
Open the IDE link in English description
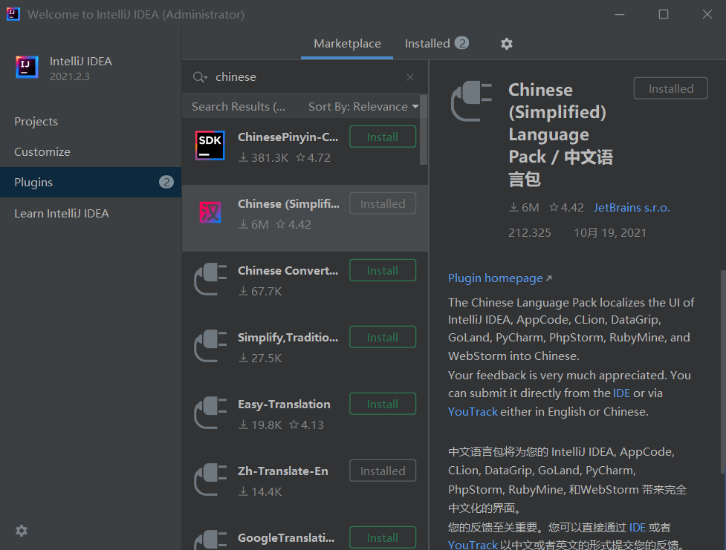tap(621, 393)
